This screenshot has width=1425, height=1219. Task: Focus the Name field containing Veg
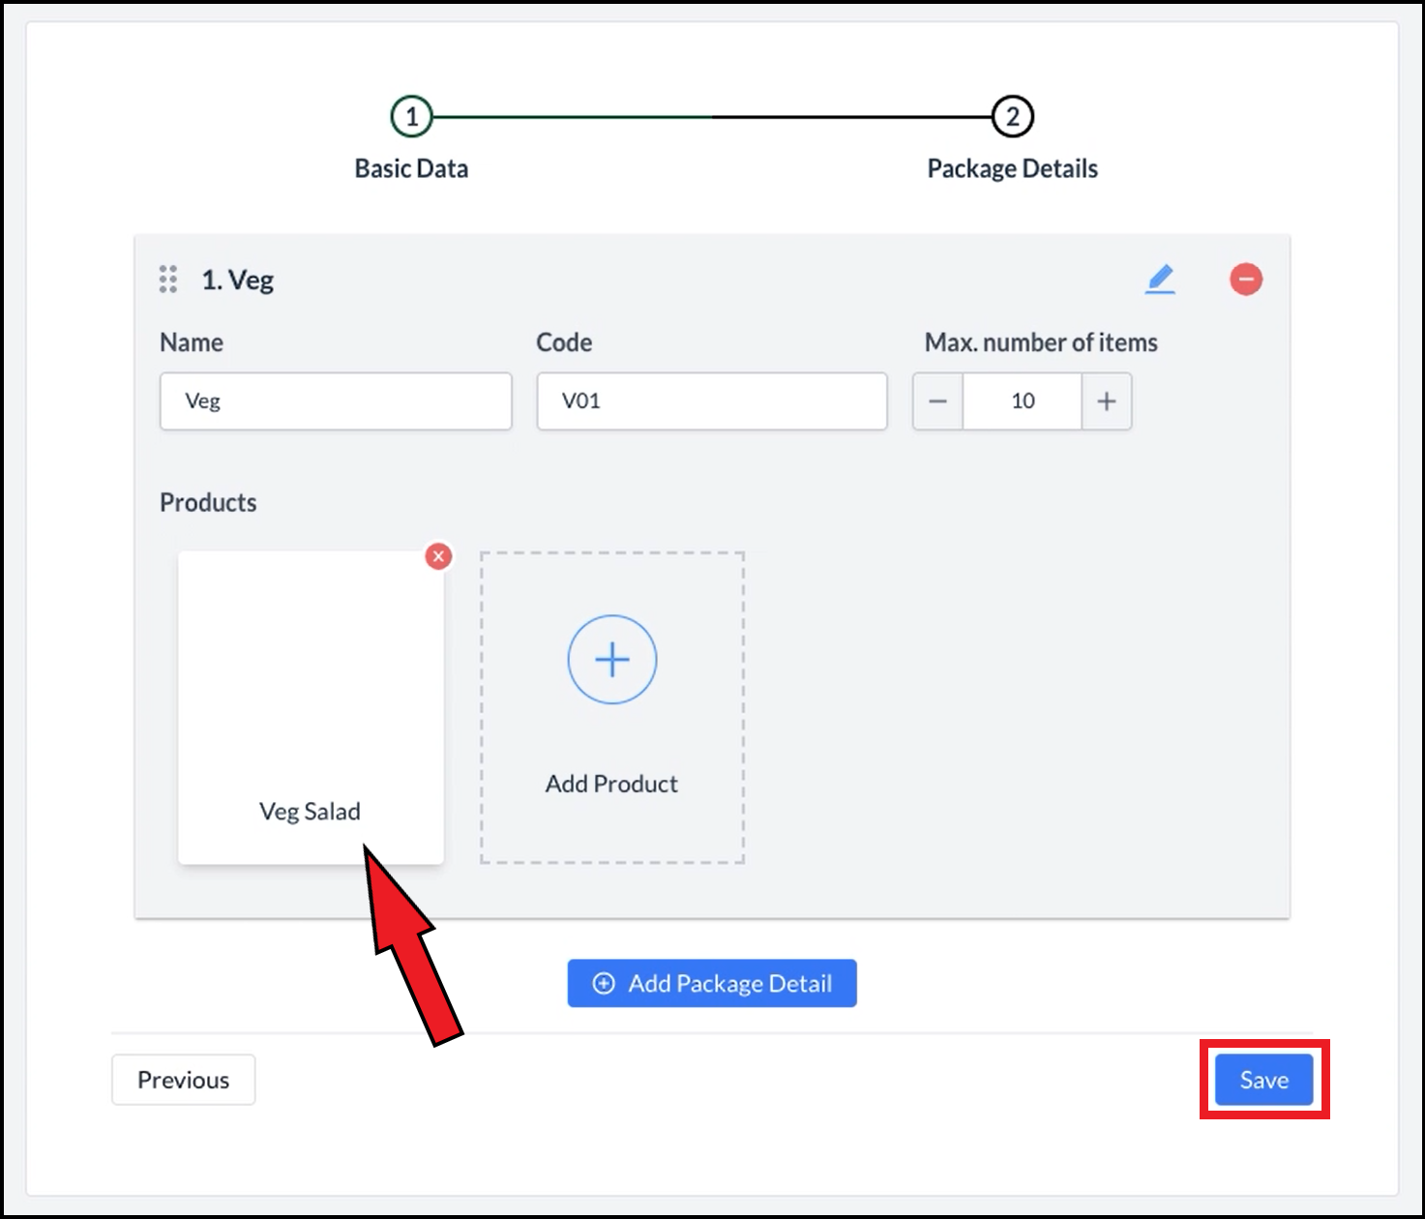[336, 401]
